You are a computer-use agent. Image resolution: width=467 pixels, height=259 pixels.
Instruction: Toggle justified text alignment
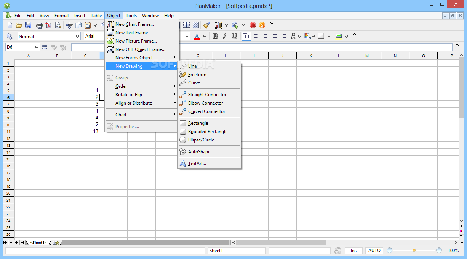[285, 36]
